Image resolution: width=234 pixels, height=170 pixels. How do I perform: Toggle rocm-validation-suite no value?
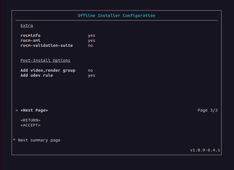90,45
